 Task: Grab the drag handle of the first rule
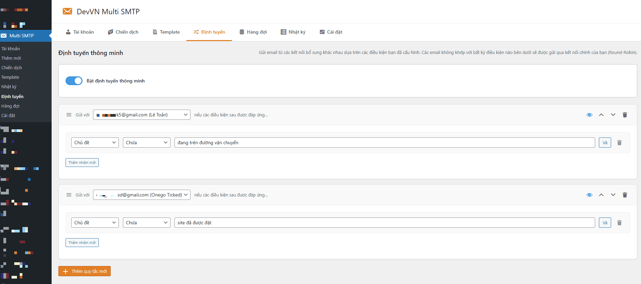[x=69, y=115]
